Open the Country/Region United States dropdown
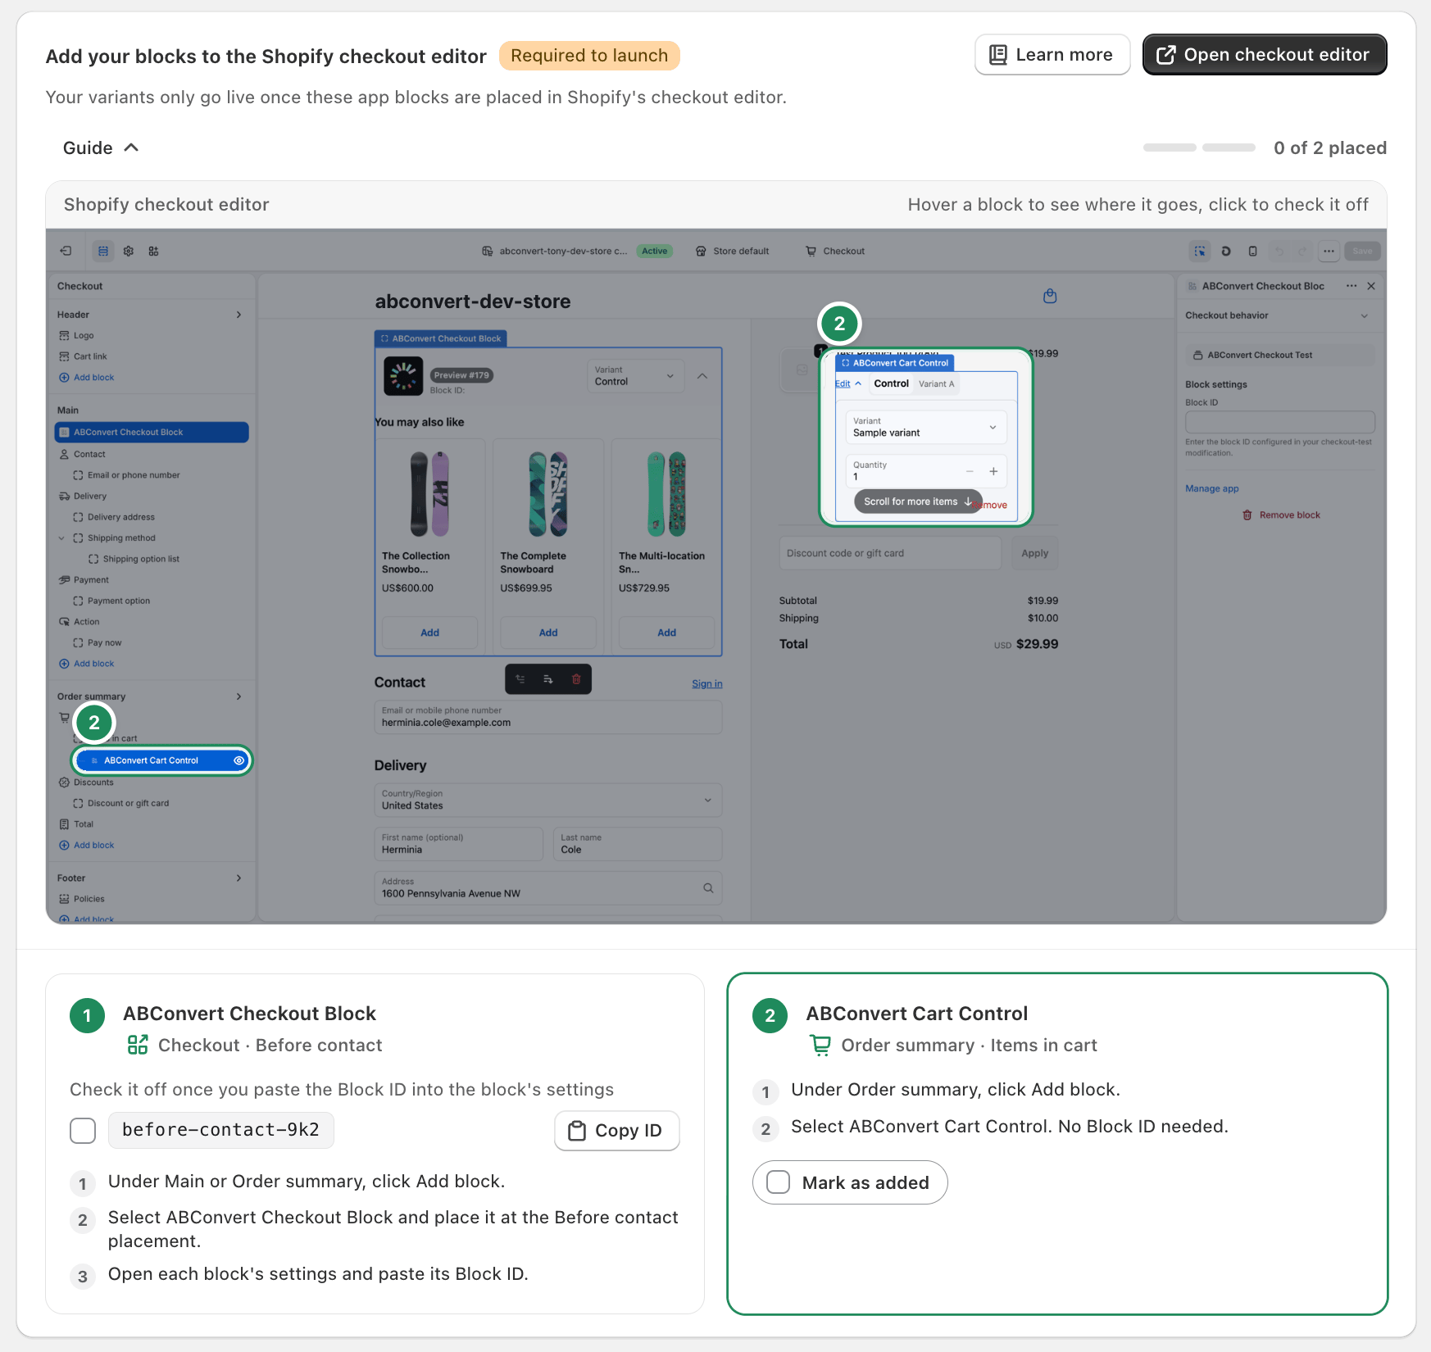The width and height of the screenshot is (1431, 1352). 547,800
